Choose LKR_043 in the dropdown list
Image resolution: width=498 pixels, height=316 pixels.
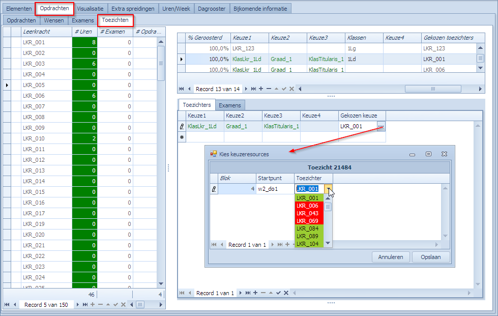309,213
